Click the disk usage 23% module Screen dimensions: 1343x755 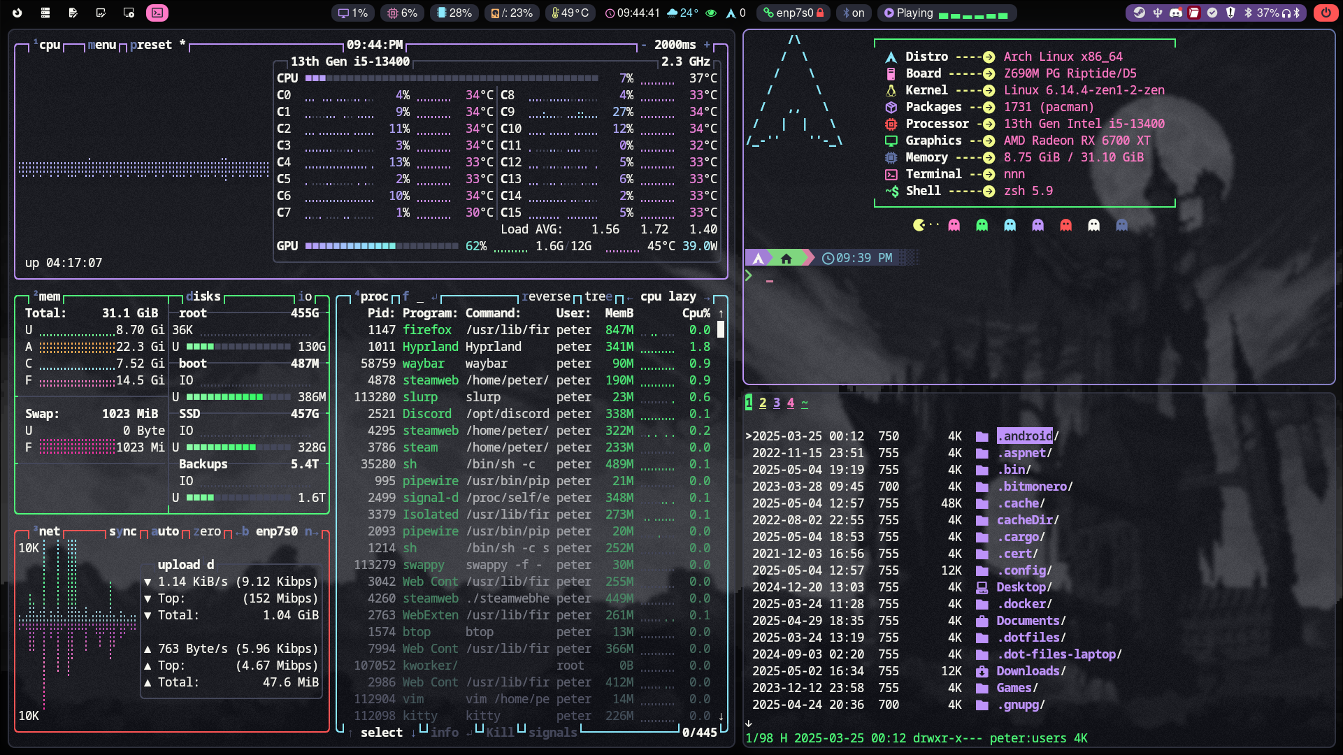[x=512, y=13]
